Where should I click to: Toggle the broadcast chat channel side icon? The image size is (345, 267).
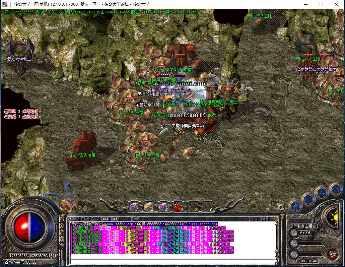62,220
